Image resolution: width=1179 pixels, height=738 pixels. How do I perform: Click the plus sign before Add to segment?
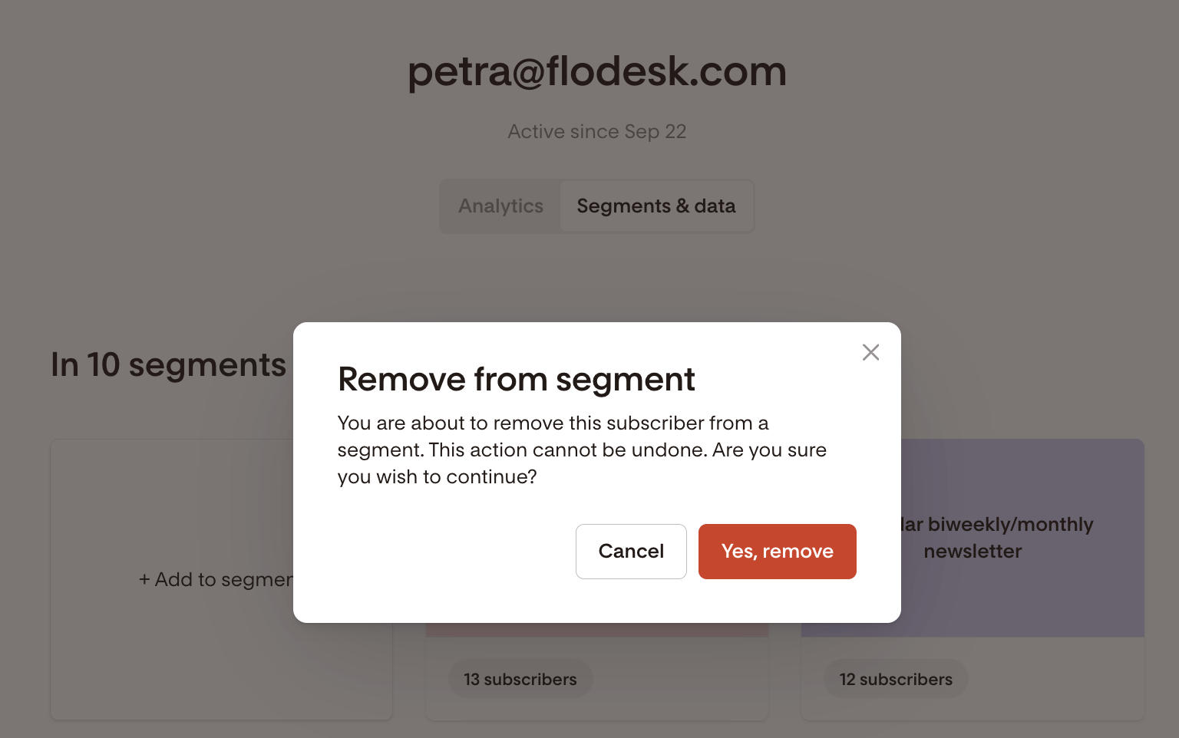tap(144, 580)
